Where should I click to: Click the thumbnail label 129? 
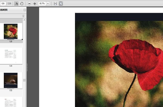(x=11, y=66)
